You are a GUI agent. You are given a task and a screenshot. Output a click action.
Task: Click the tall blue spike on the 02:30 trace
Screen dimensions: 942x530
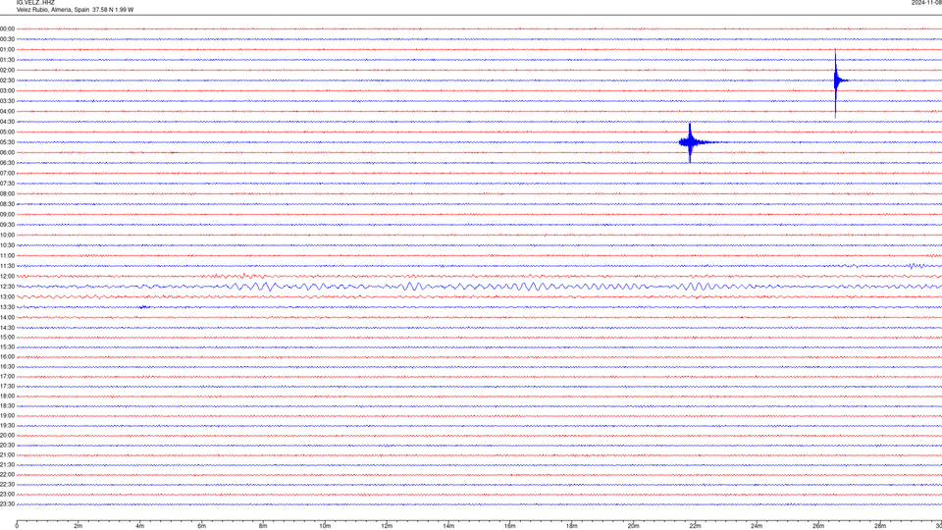836,80
